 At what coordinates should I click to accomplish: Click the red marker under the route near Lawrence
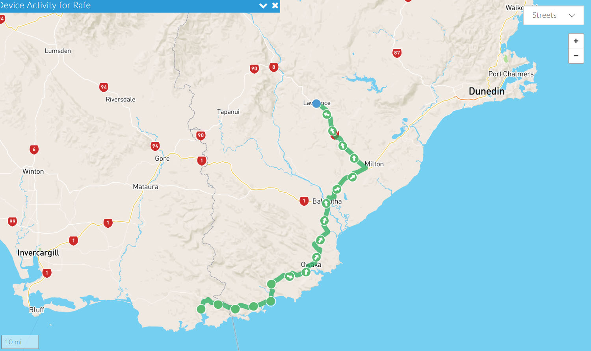point(336,135)
